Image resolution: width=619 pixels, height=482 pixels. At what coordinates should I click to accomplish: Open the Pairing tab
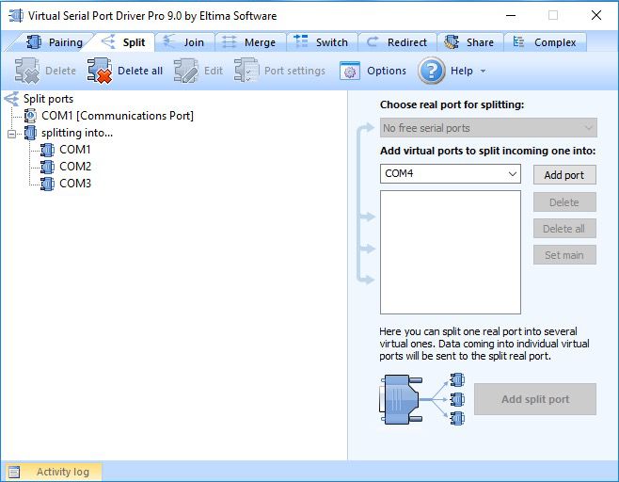click(54, 42)
